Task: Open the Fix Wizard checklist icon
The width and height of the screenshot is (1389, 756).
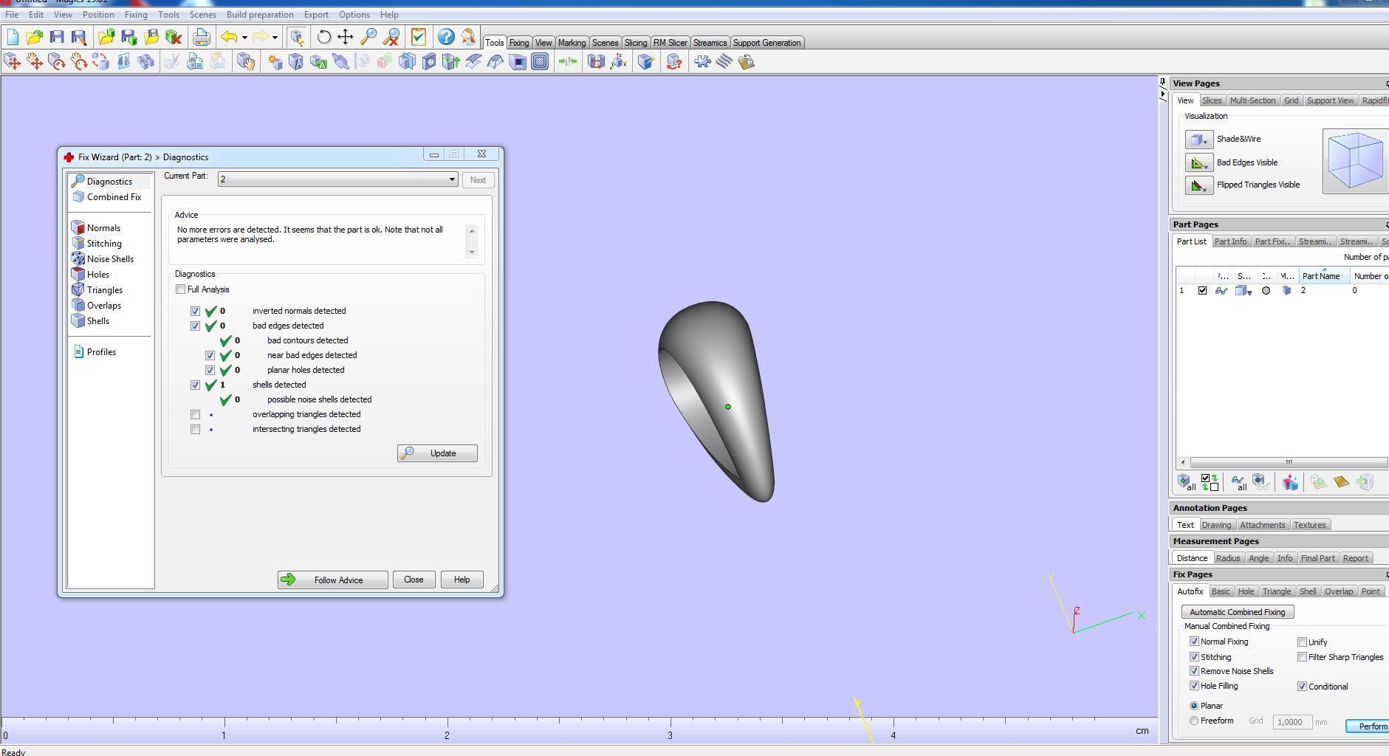Action: 419,37
